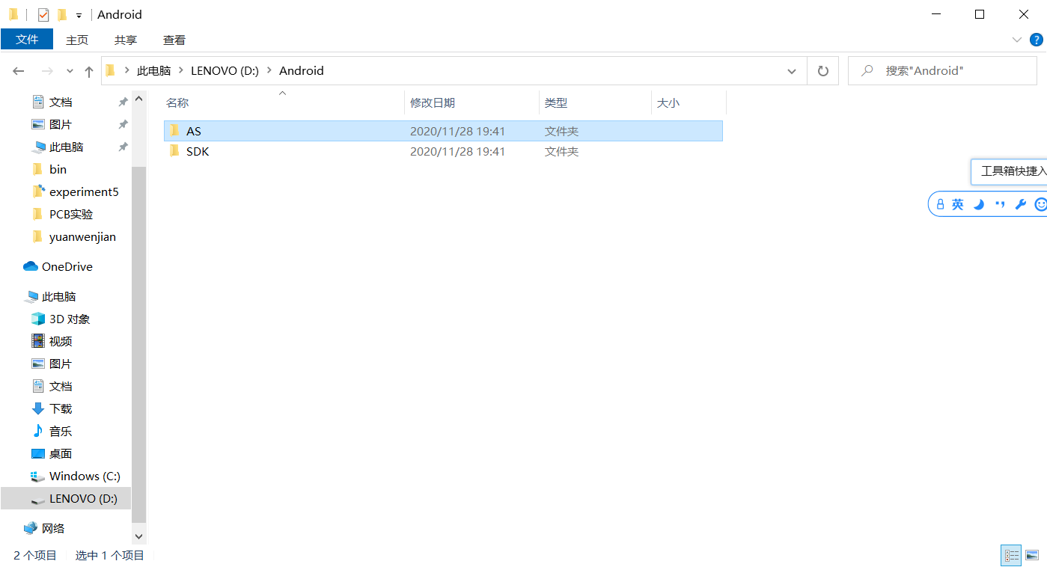Image resolution: width=1047 pixels, height=567 pixels.
Task: Open the 文件 ribbon tab
Action: 27,40
